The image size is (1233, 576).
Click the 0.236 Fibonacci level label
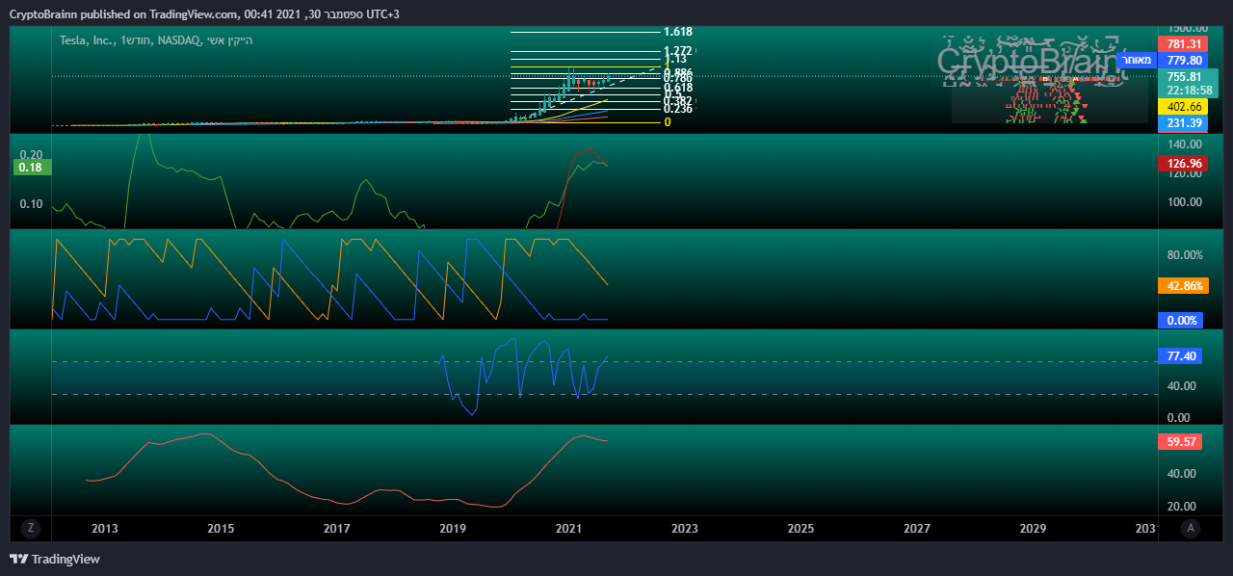[678, 109]
